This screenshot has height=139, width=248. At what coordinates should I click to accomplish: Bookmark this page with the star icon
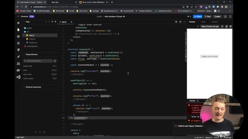pyautogui.click(x=196, y=7)
